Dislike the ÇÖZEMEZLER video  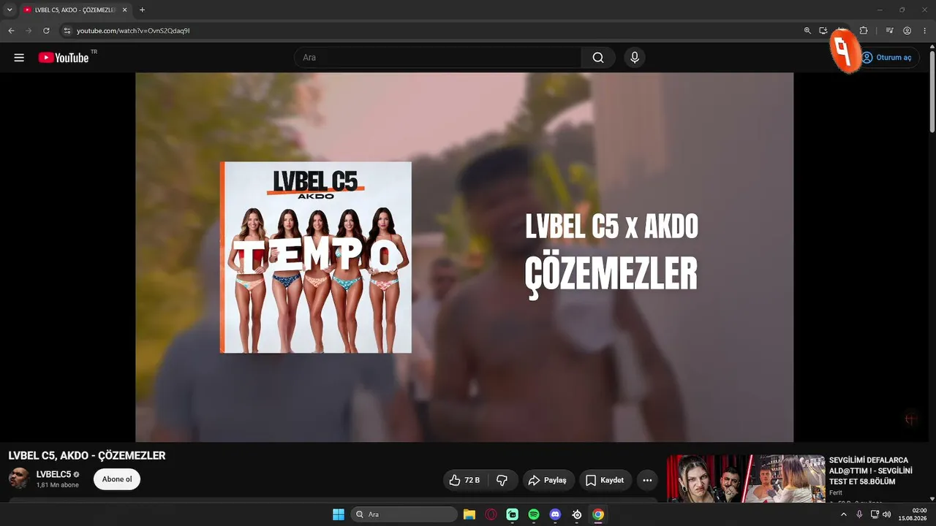pyautogui.click(x=502, y=480)
